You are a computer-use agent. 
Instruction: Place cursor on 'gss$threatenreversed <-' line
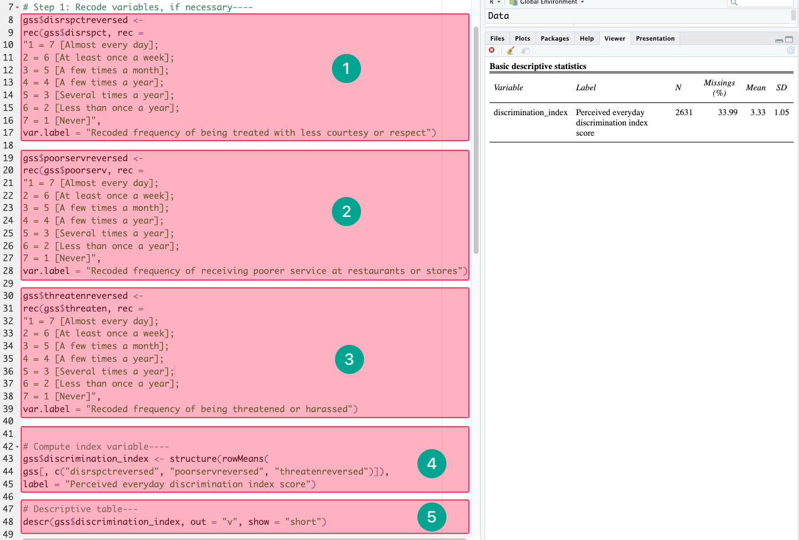84,296
